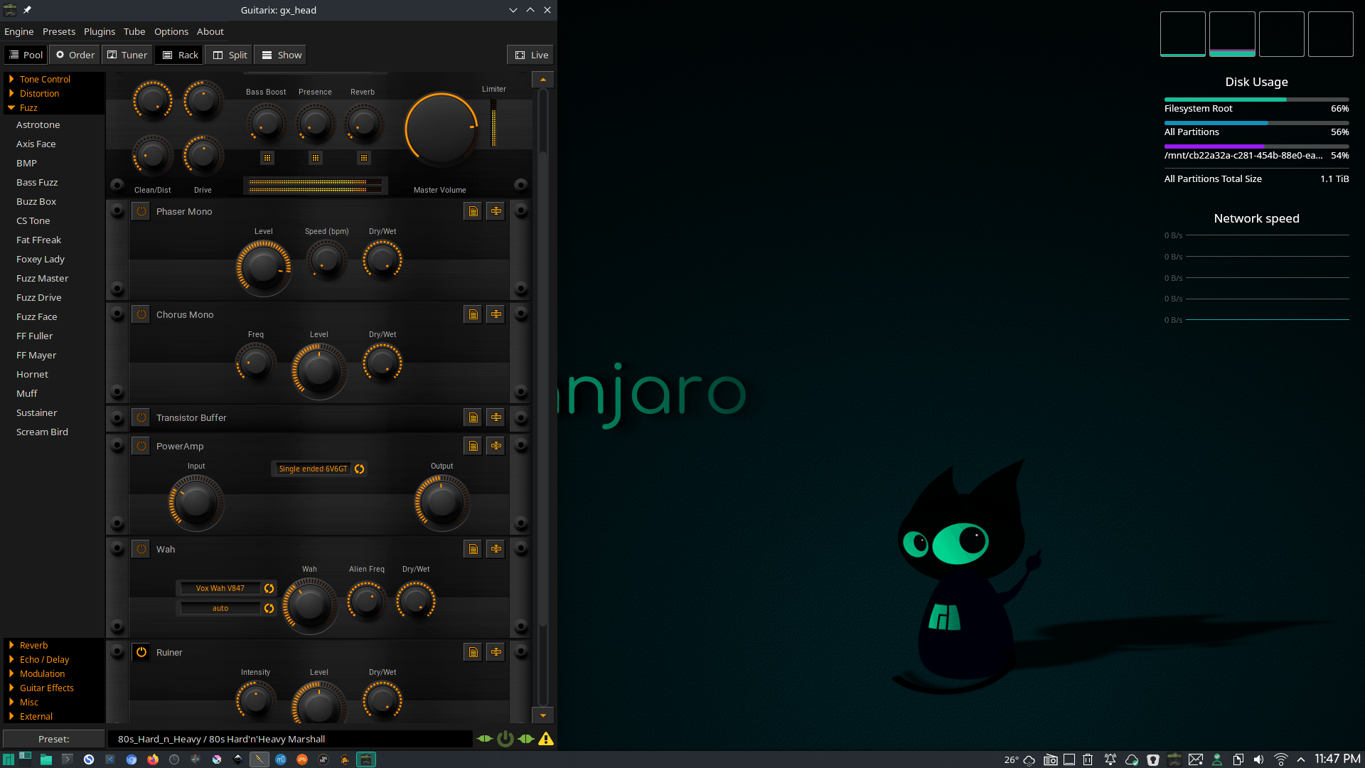Open preset icon for Ruiner effect
Viewport: 1365px width, 768px height.
[x=473, y=652]
